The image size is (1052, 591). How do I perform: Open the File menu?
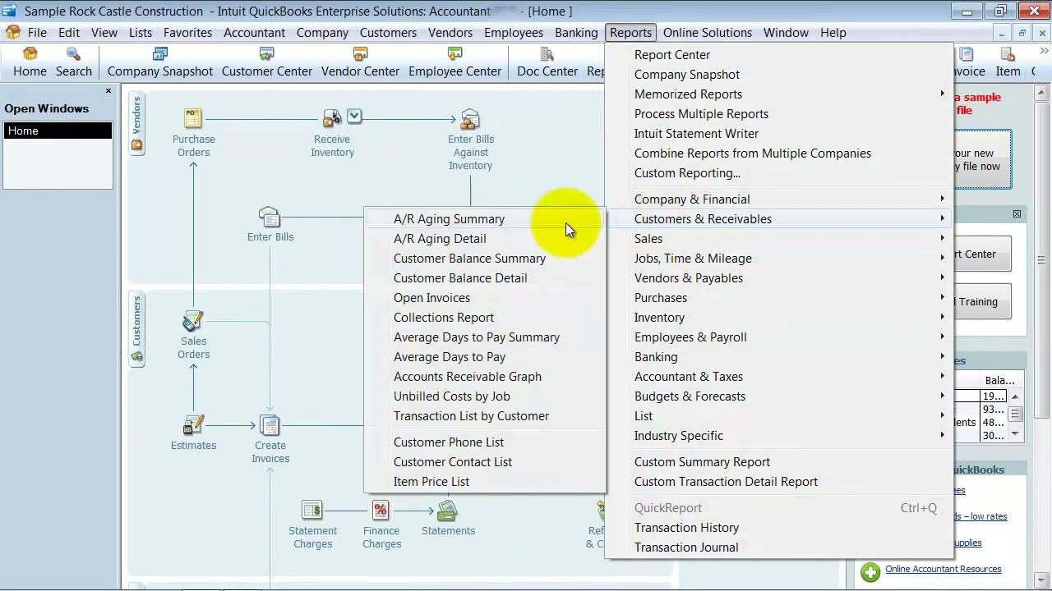pyautogui.click(x=37, y=33)
